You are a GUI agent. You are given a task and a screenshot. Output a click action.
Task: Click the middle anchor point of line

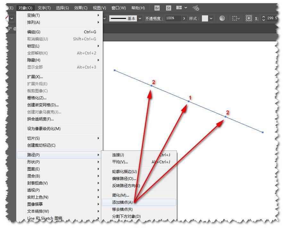tap(189, 101)
